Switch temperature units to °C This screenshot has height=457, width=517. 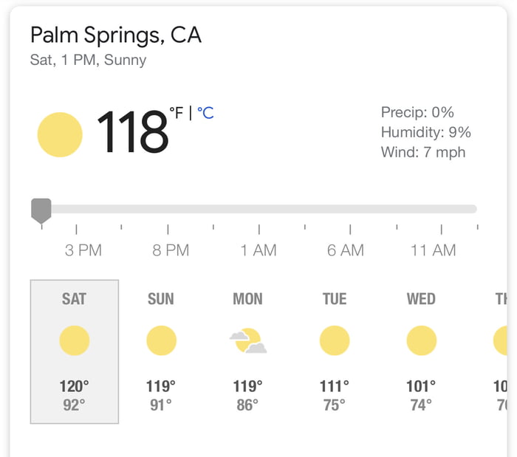pos(205,113)
